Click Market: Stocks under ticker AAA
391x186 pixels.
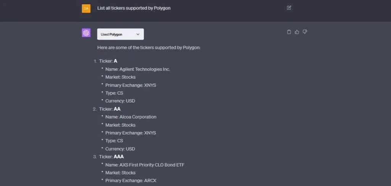(x=120, y=173)
